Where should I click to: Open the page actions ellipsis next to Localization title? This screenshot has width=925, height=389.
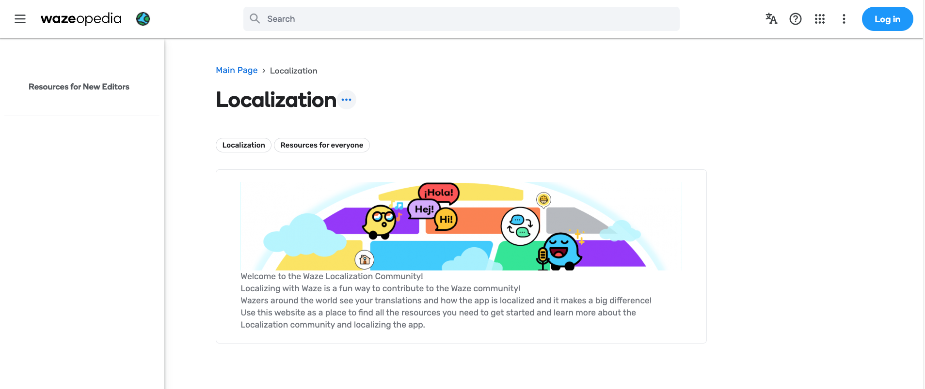347,100
